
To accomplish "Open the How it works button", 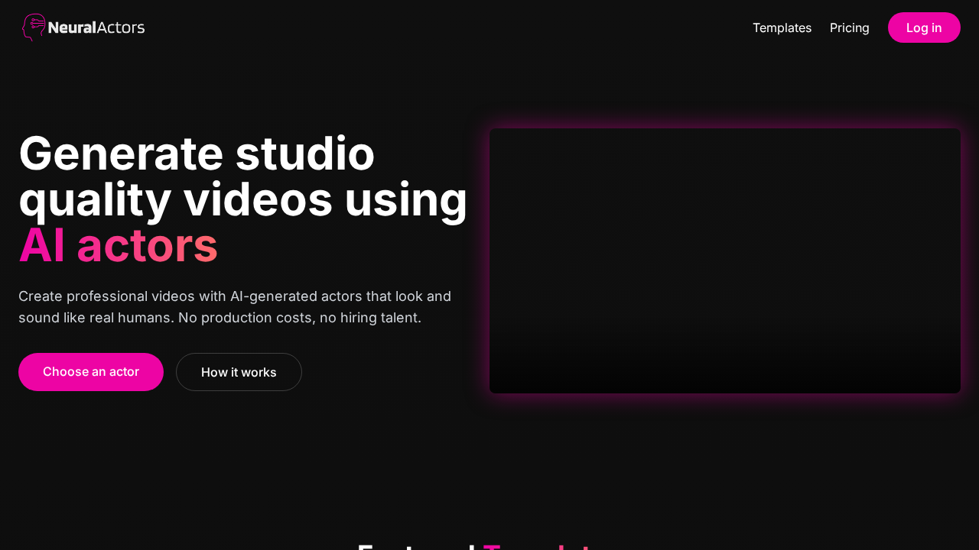I will click(x=239, y=372).
